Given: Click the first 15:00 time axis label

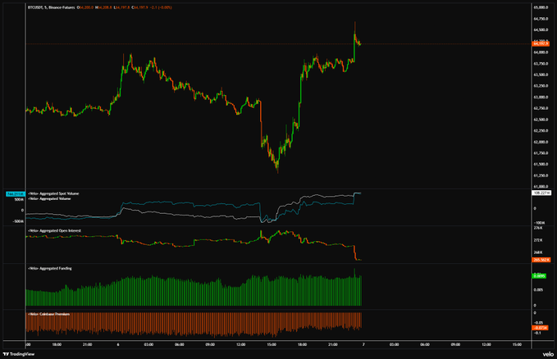Looking at the screenshot, I should click(x=272, y=344).
